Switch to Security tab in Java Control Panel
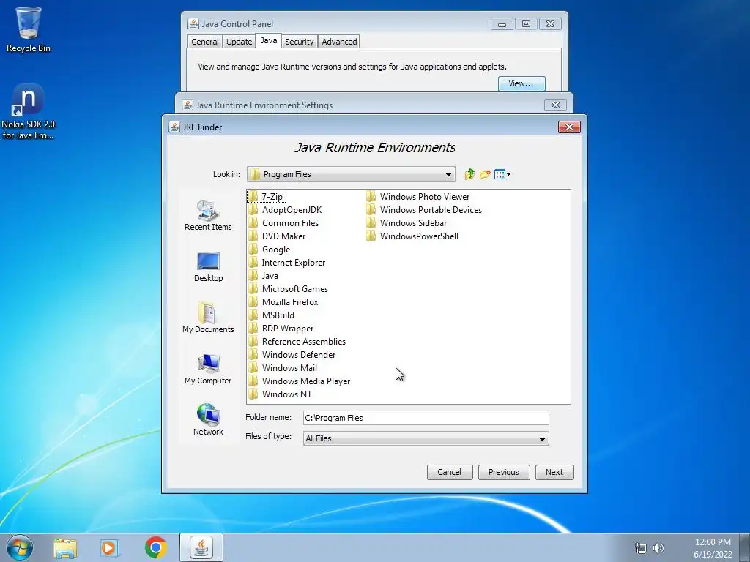The image size is (750, 562). (299, 42)
